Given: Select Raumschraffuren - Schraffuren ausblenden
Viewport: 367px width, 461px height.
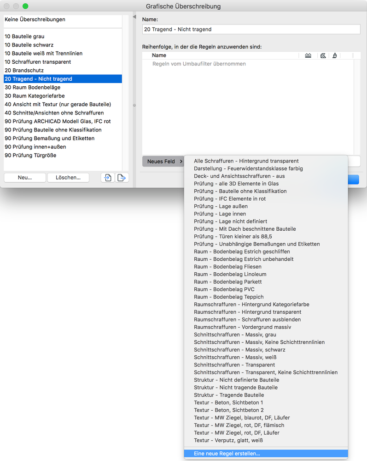Looking at the screenshot, I should [247, 320].
